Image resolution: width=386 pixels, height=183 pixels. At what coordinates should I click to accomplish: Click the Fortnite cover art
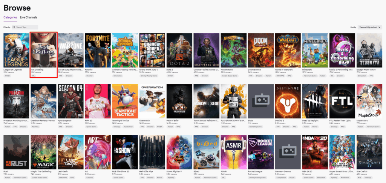pos(98,51)
